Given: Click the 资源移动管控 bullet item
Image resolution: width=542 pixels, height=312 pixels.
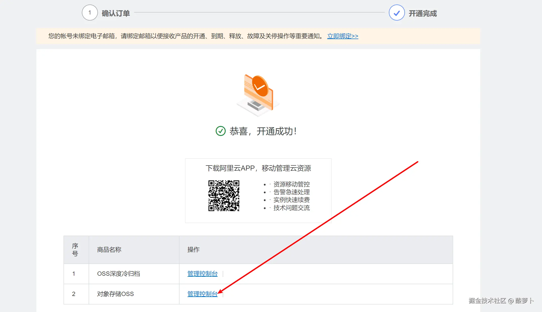Looking at the screenshot, I should point(291,184).
